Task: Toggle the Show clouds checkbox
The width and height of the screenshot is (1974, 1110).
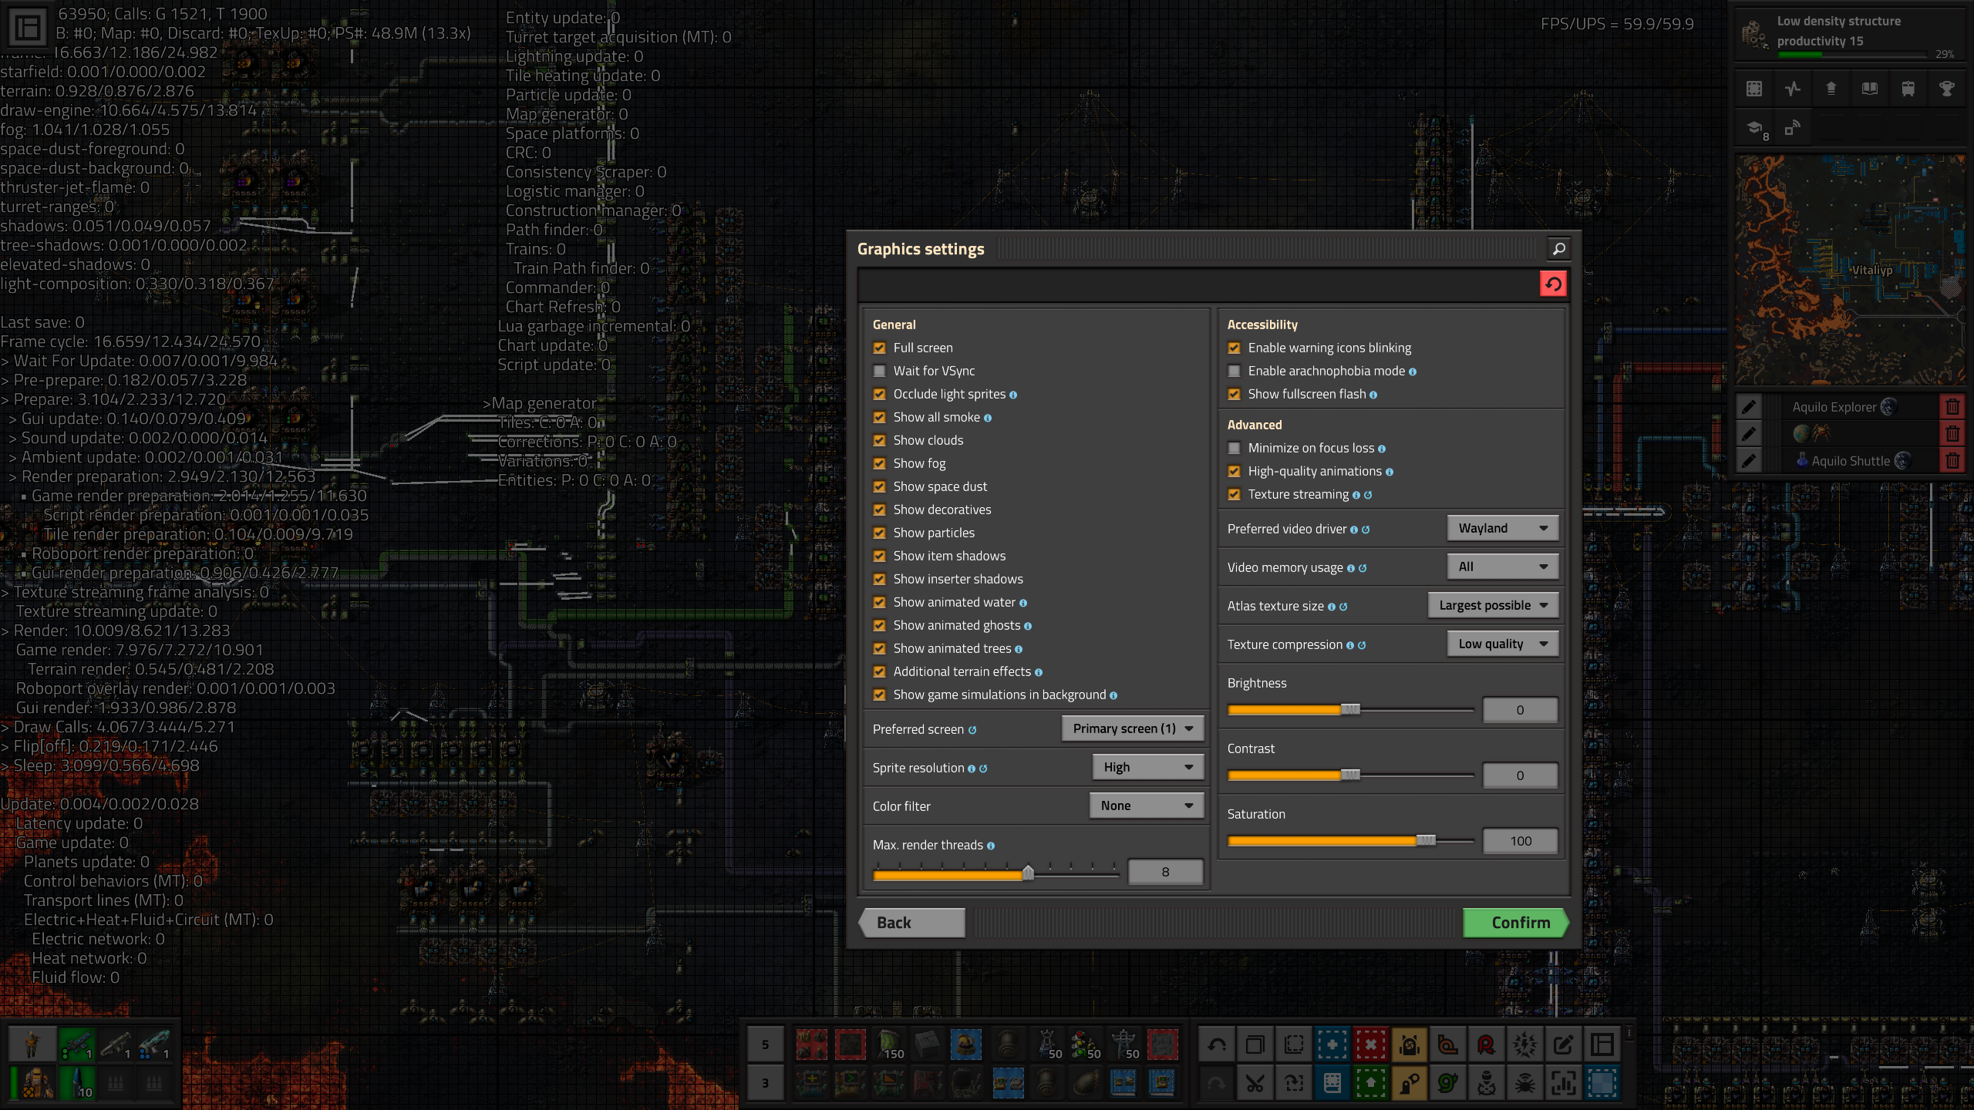Action: (x=879, y=440)
